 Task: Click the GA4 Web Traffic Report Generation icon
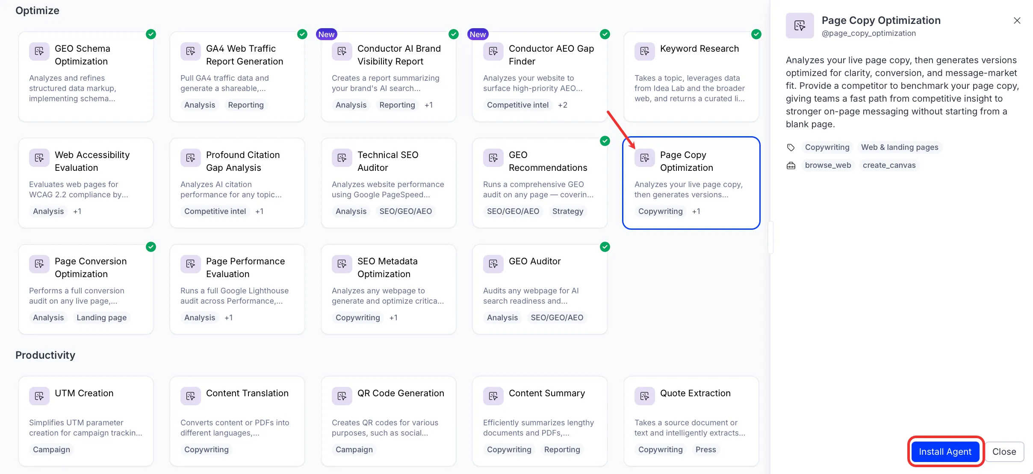pyautogui.click(x=190, y=51)
